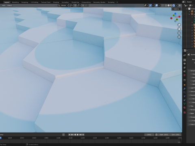Switch perspective/orthographic view icon
The image size is (195, 146).
[179, 37]
